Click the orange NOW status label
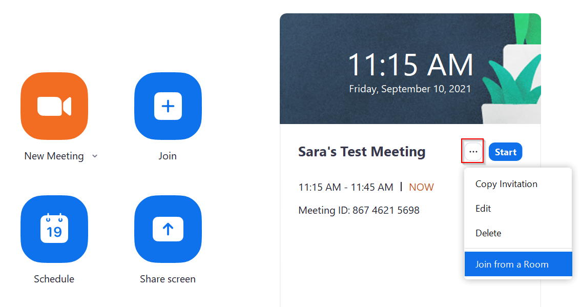 pyautogui.click(x=421, y=187)
